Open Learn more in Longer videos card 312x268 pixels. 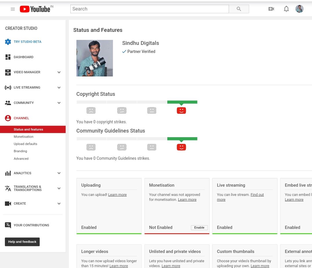(x=119, y=266)
